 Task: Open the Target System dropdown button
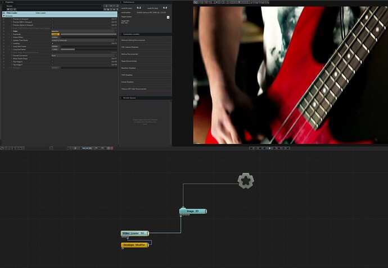[168, 17]
